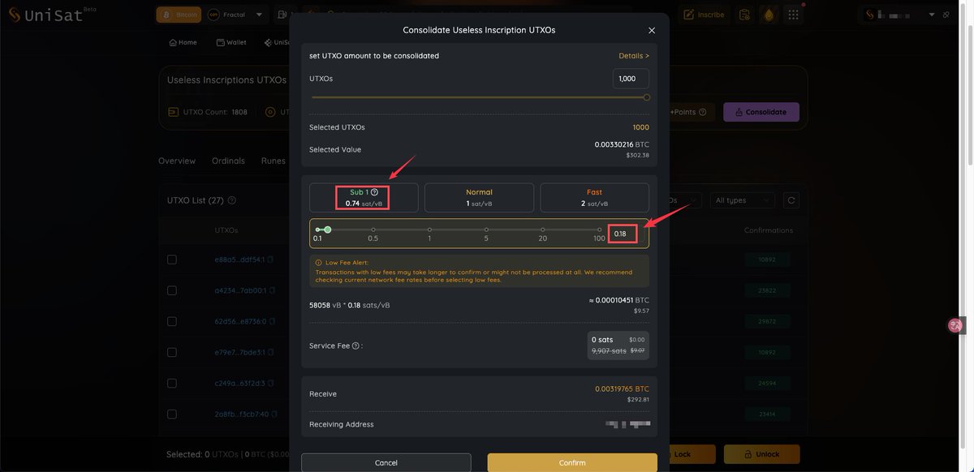The width and height of the screenshot is (974, 472).
Task: Copy txid c249a...63f2d:3 with copy icon
Action: click(x=270, y=383)
